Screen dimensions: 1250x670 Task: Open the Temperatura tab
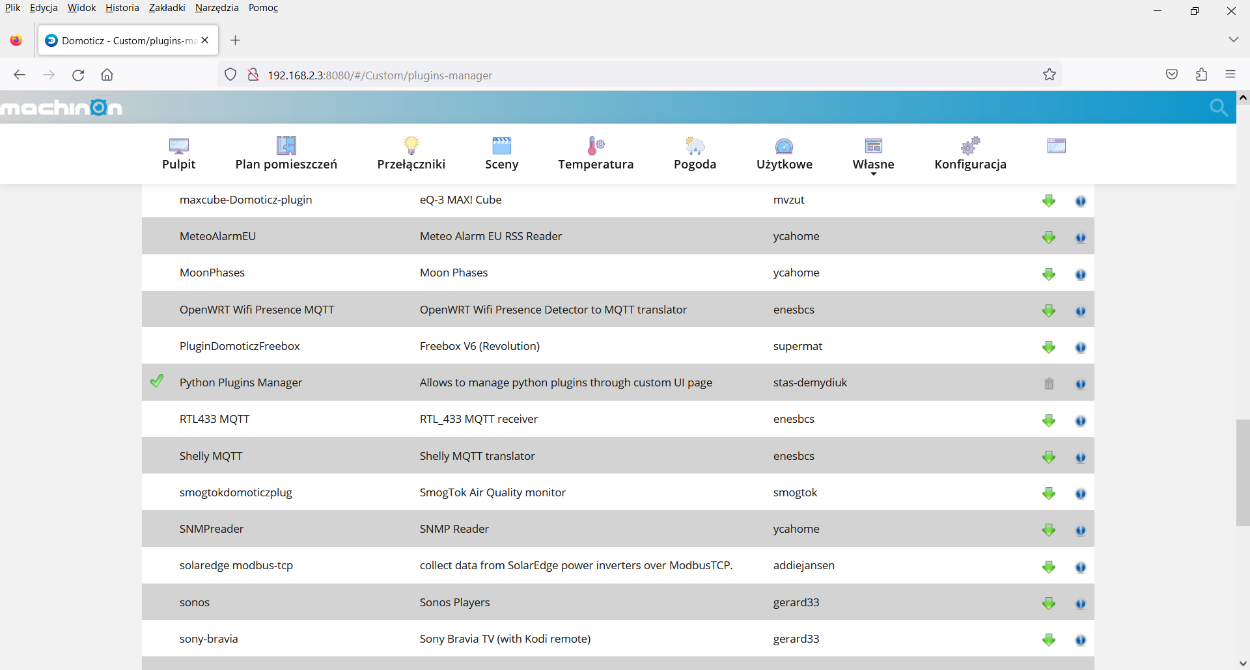pos(596,154)
